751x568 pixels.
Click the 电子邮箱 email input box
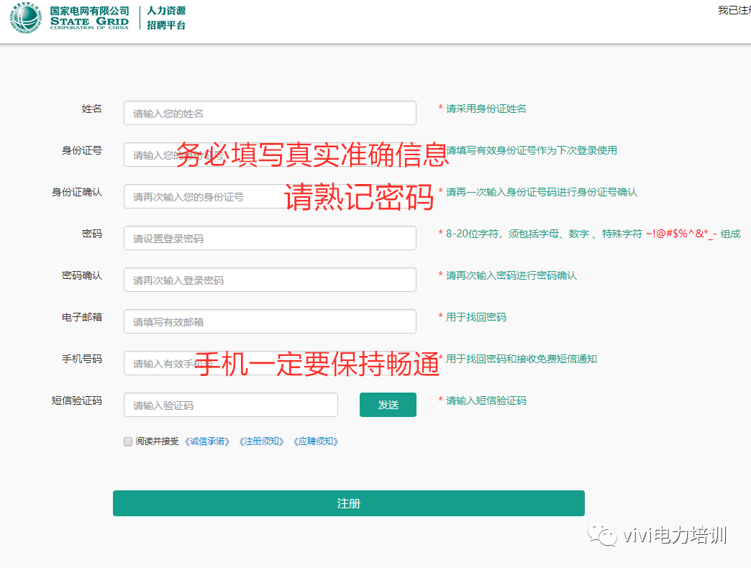coord(270,321)
